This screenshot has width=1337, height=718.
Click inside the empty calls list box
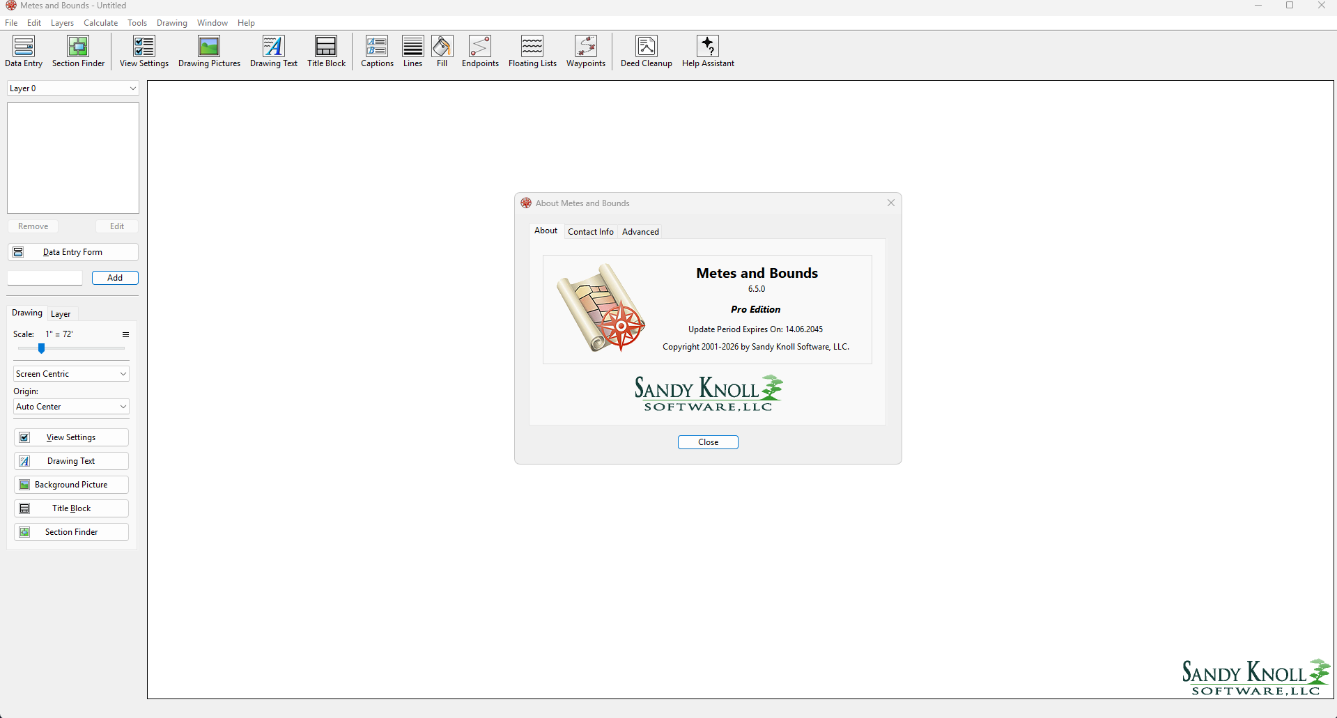coord(73,158)
